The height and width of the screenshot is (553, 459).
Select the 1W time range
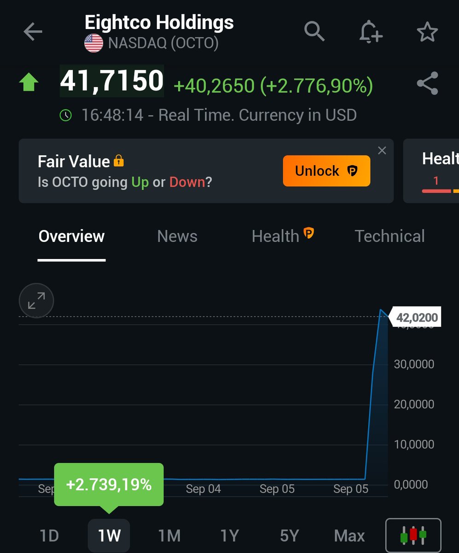pyautogui.click(x=109, y=536)
